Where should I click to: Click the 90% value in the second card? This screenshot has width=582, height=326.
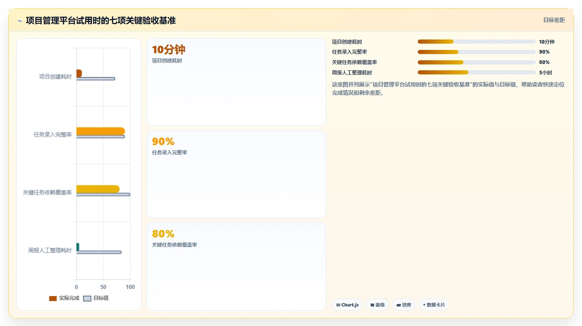click(163, 142)
